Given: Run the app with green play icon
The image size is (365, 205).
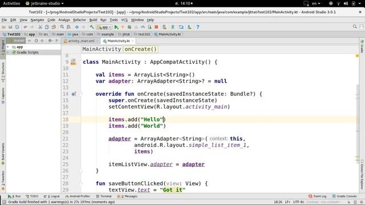Looking at the screenshot, I should 116,27.
